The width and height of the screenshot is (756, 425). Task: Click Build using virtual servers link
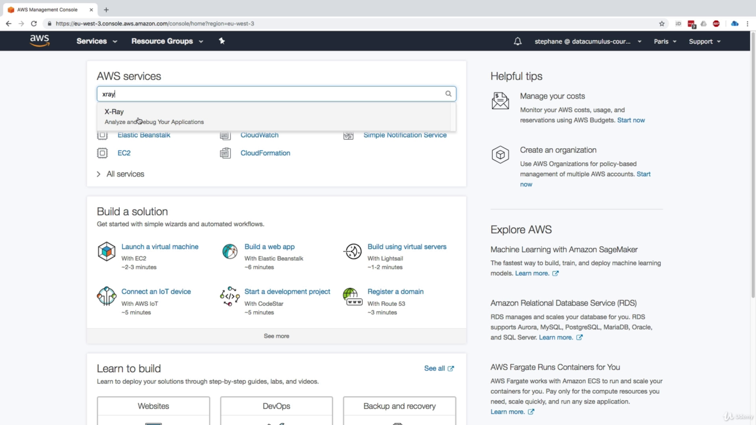pos(407,247)
